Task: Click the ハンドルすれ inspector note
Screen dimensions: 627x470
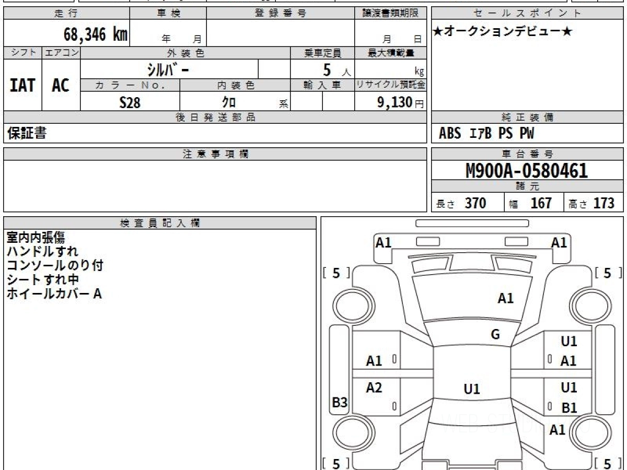Action: [42, 252]
